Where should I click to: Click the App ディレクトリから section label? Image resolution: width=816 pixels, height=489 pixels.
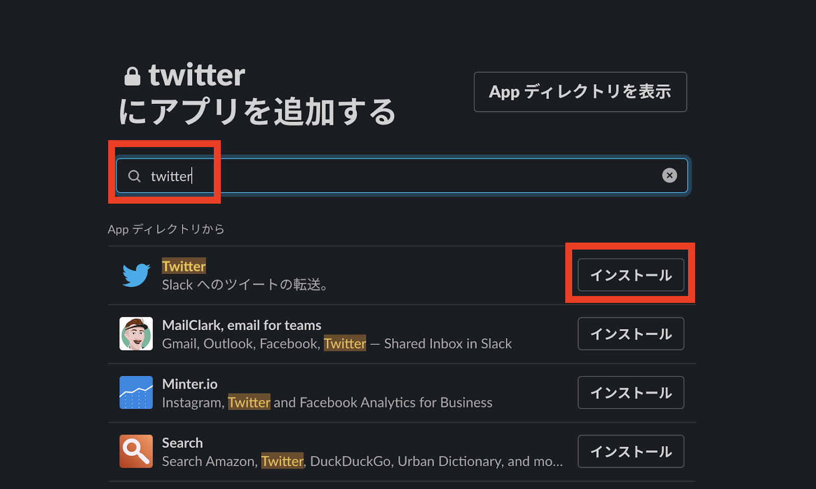pos(166,229)
